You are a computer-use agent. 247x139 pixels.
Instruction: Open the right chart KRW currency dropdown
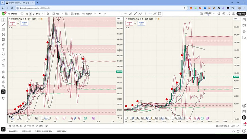(236, 19)
